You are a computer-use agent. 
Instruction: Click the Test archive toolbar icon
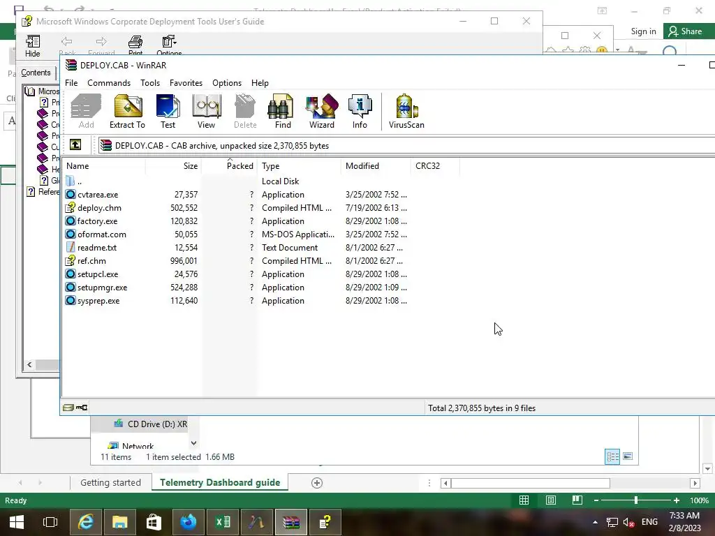[x=168, y=112]
